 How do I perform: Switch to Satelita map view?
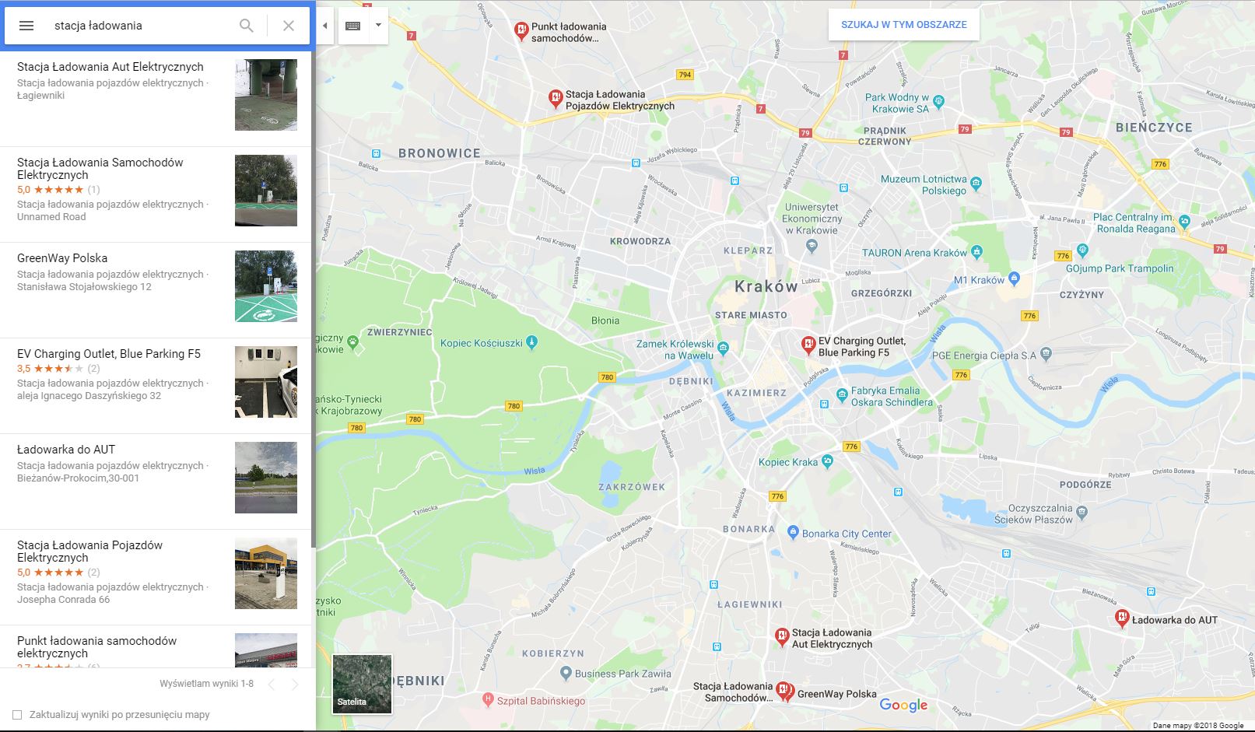(x=363, y=685)
